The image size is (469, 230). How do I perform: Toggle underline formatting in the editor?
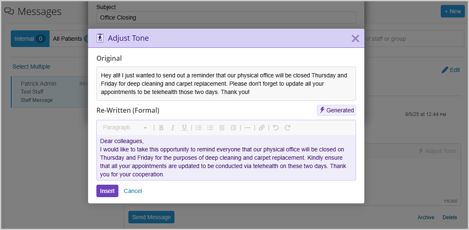[184, 128]
